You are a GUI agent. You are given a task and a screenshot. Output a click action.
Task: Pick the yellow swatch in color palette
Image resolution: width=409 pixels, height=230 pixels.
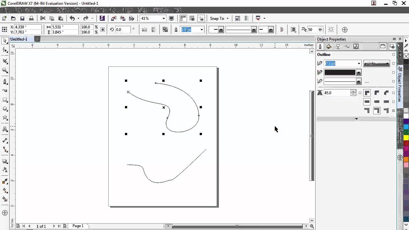(x=406, y=138)
